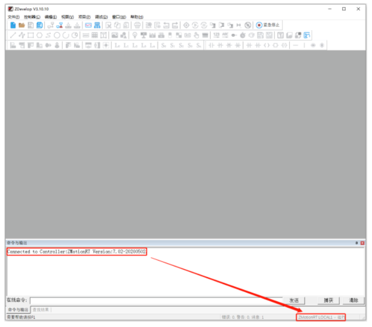Insert a Table grid control icon

[x=95, y=35]
